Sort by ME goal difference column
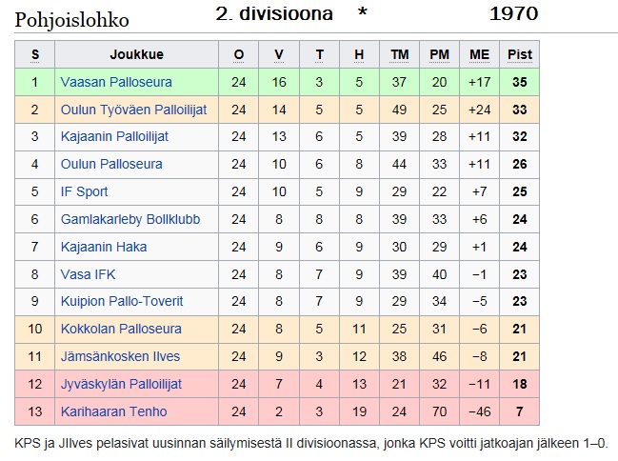This screenshot has height=461, width=618. 479,55
